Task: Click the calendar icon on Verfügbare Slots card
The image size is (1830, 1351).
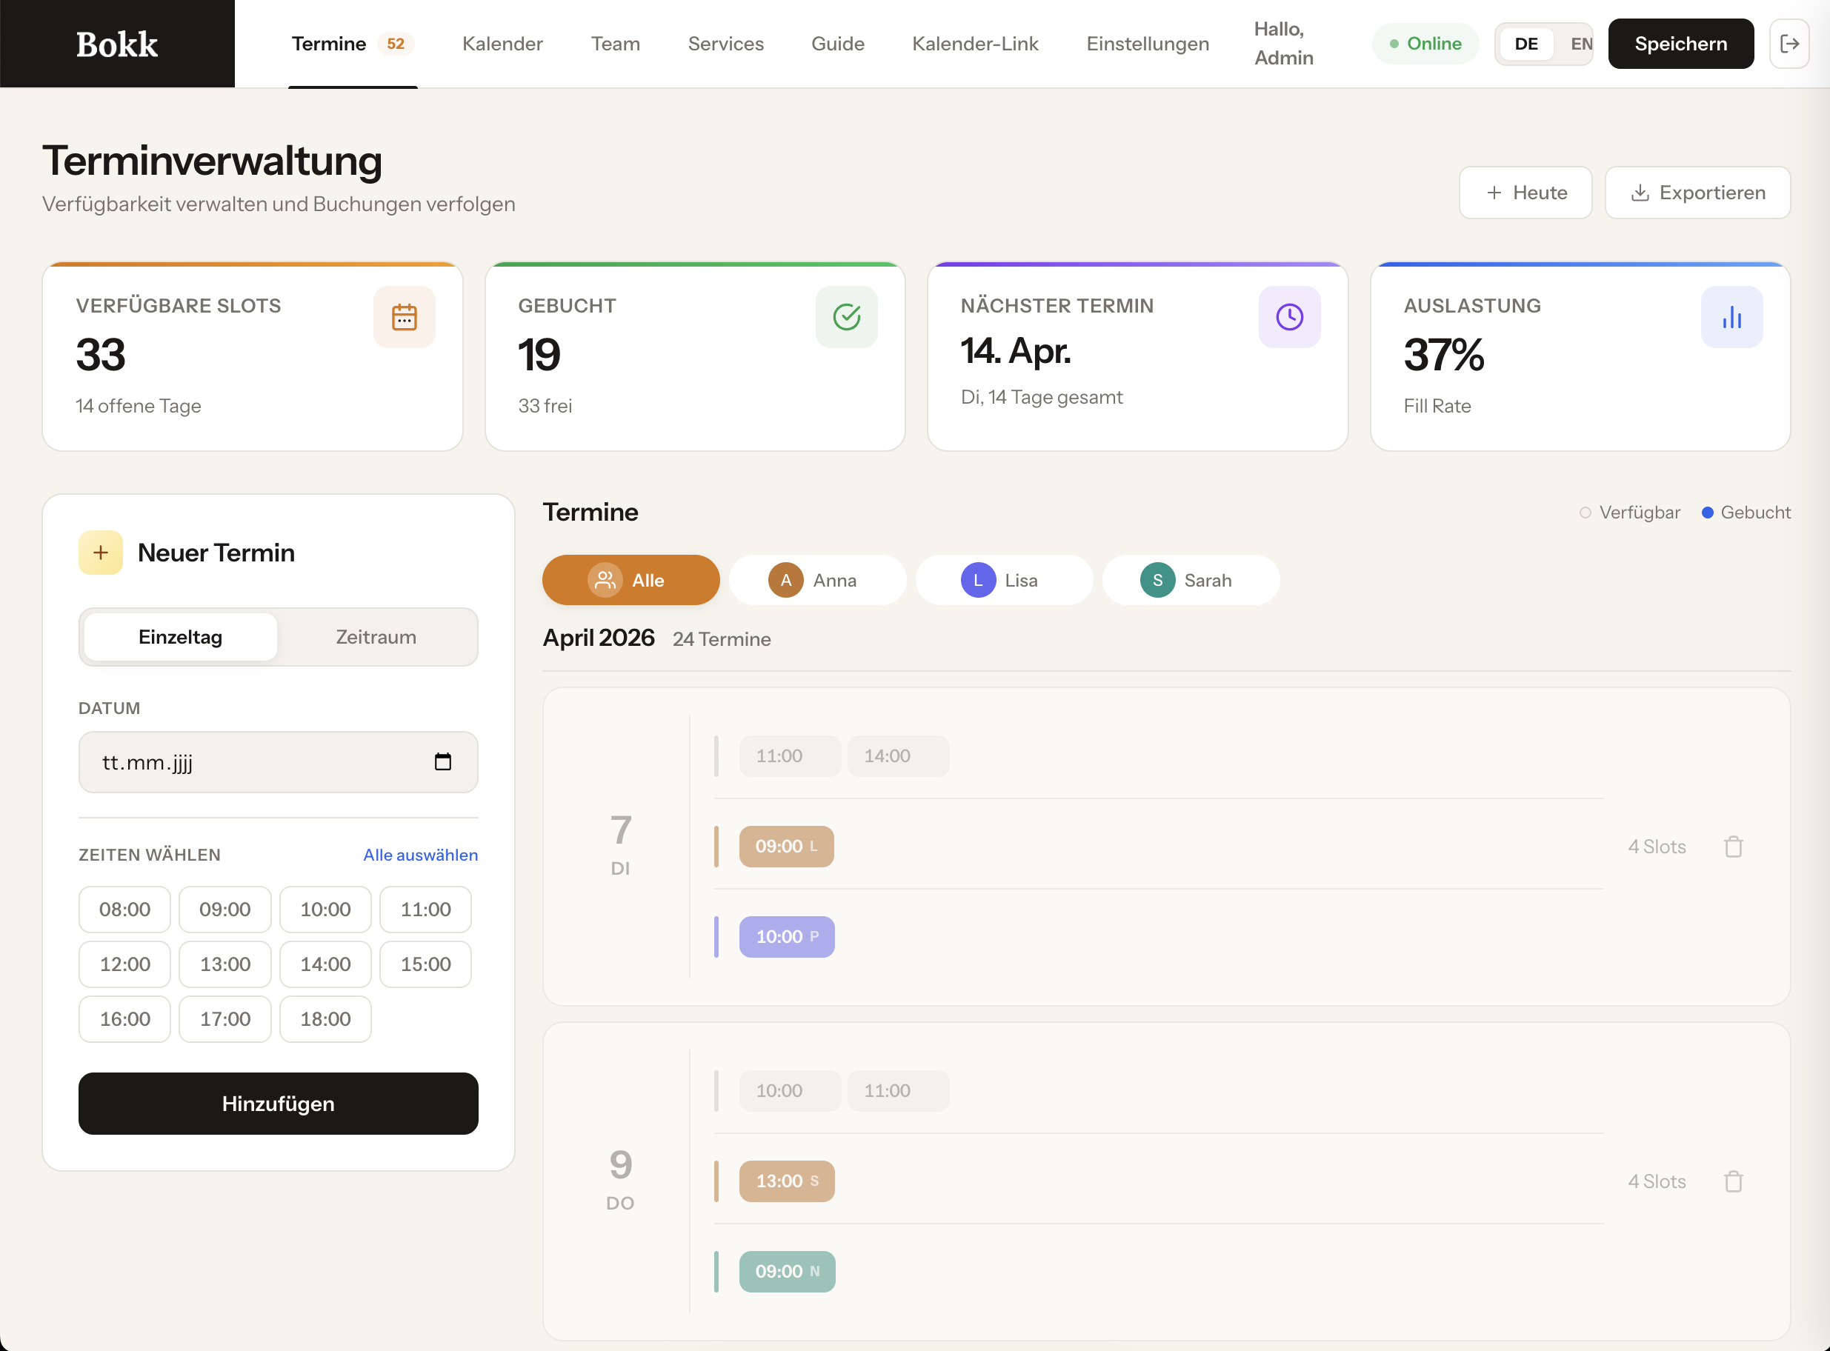Action: click(405, 316)
